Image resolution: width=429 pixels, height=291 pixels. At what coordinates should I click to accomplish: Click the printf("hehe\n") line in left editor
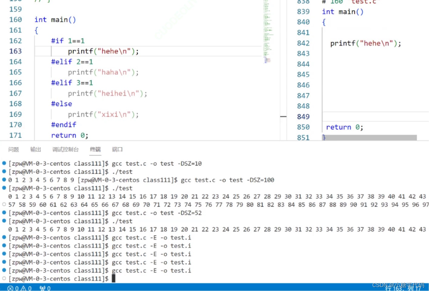(103, 51)
